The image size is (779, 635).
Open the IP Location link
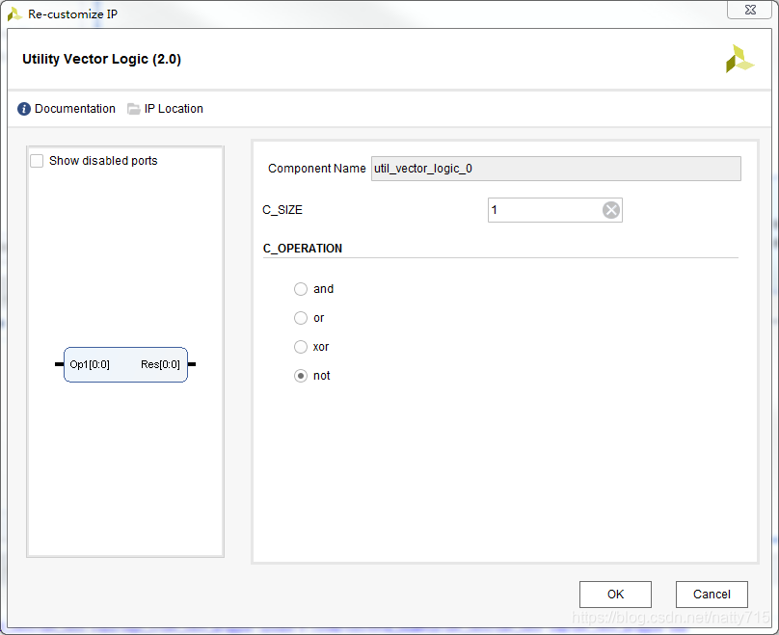tap(174, 109)
